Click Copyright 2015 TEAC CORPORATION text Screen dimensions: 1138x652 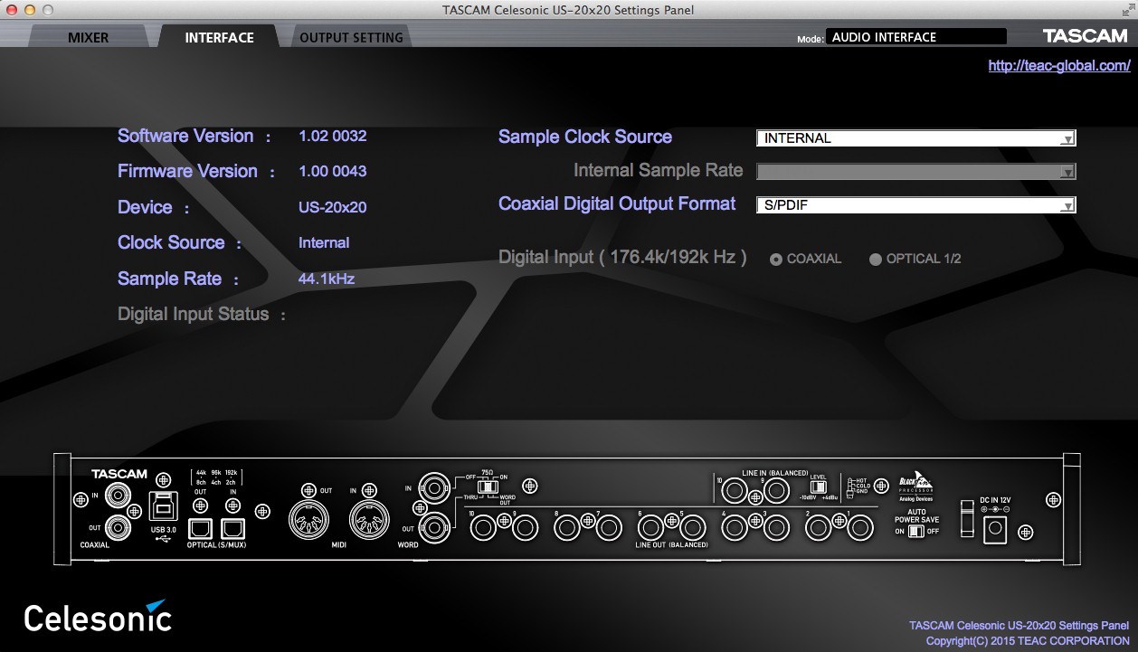coord(1028,640)
